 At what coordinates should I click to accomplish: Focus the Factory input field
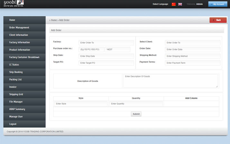tap(106, 43)
